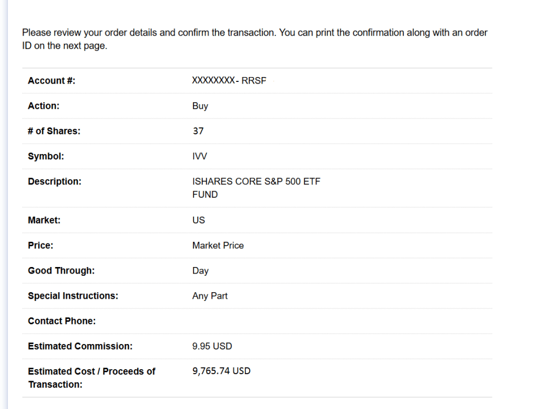Click the Symbol row label

(x=46, y=156)
